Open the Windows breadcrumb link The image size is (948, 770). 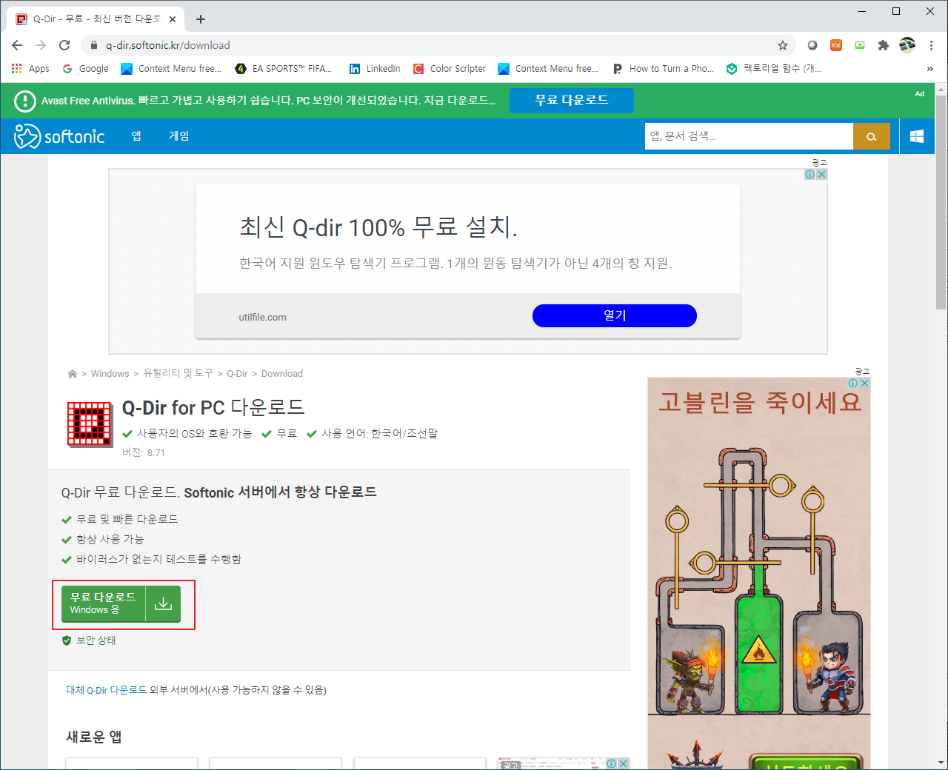pos(110,374)
